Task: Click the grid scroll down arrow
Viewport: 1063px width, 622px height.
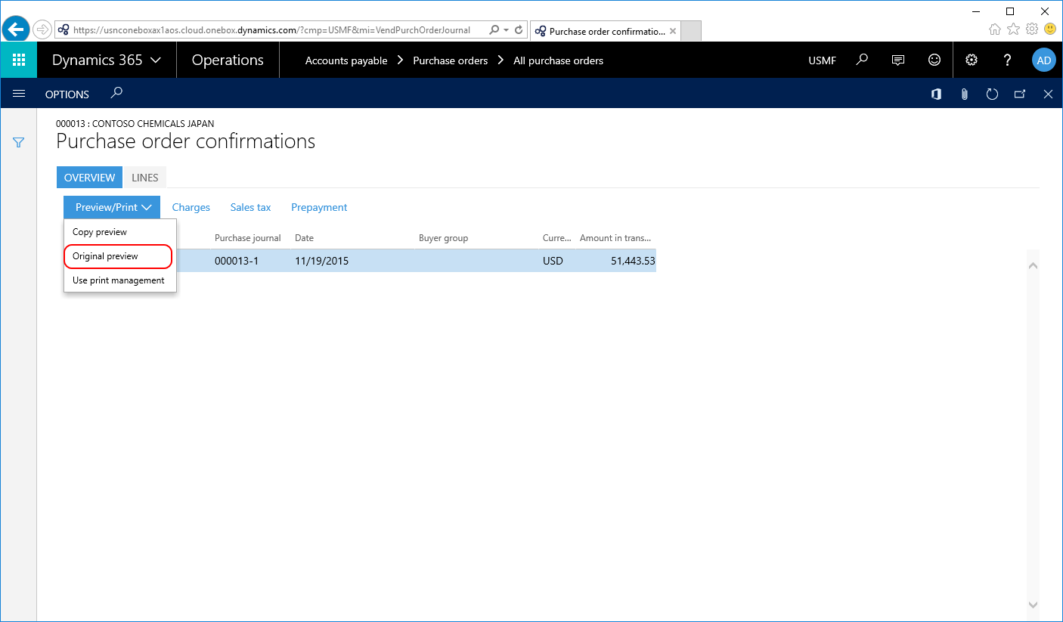Action: [1033, 605]
